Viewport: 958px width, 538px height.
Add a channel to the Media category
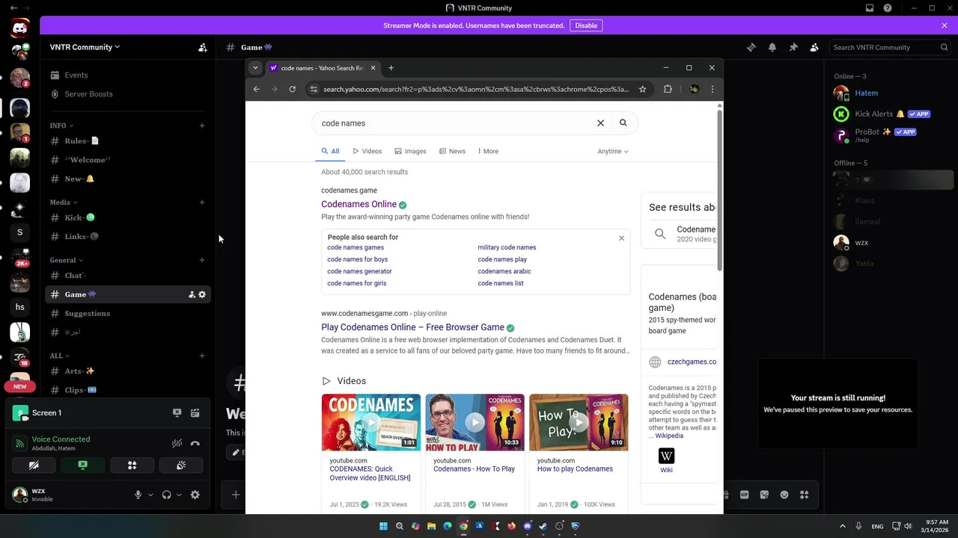tap(202, 202)
